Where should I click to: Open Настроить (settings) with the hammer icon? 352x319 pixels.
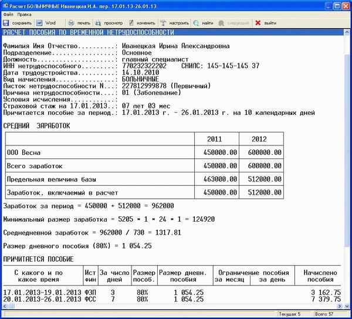coord(175,23)
